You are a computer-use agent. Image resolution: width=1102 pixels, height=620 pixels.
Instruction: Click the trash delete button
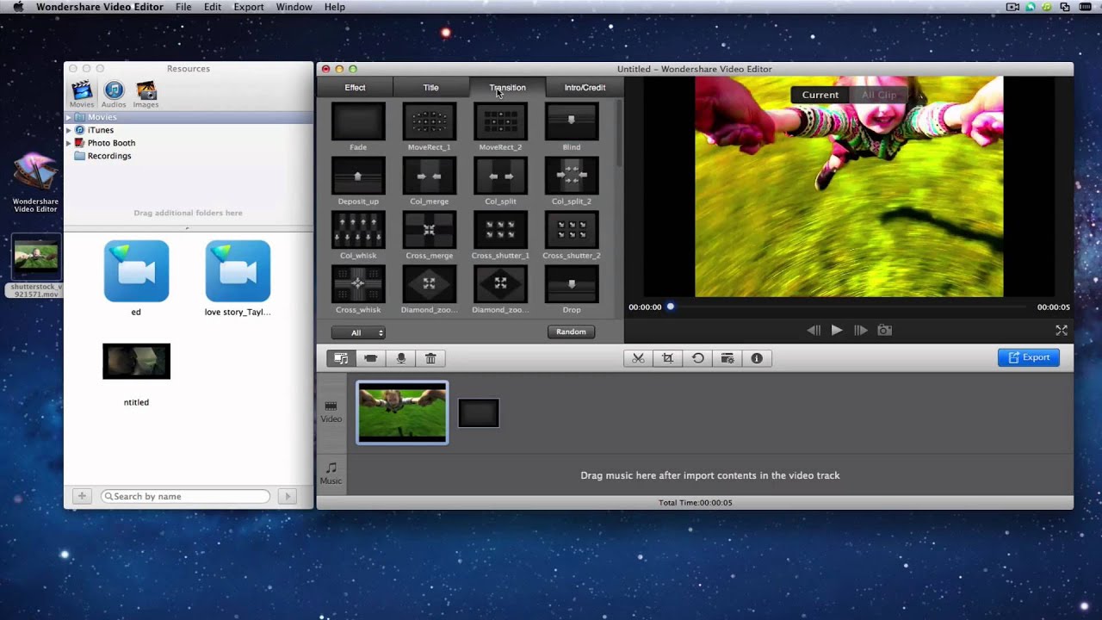[430, 358]
